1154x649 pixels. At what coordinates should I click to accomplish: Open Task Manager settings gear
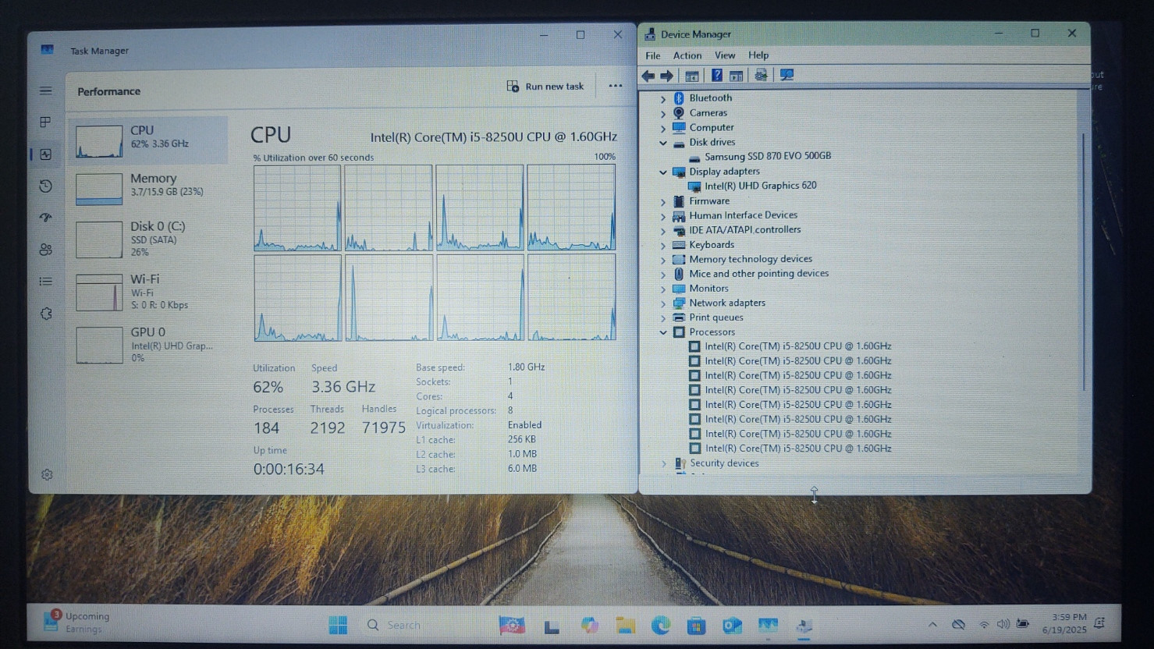click(x=47, y=474)
